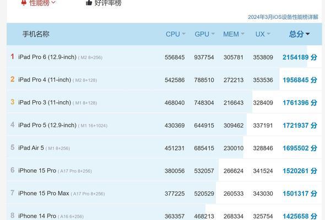Click GPU score 937754
Screen dimensions: 325x220
point(204,57)
